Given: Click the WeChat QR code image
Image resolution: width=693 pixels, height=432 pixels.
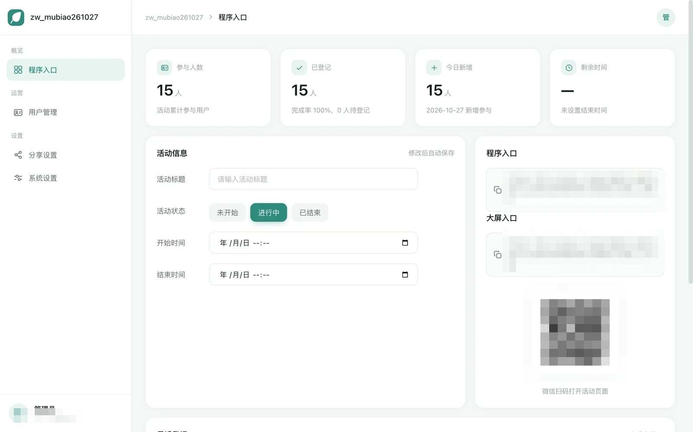Looking at the screenshot, I should 575,332.
